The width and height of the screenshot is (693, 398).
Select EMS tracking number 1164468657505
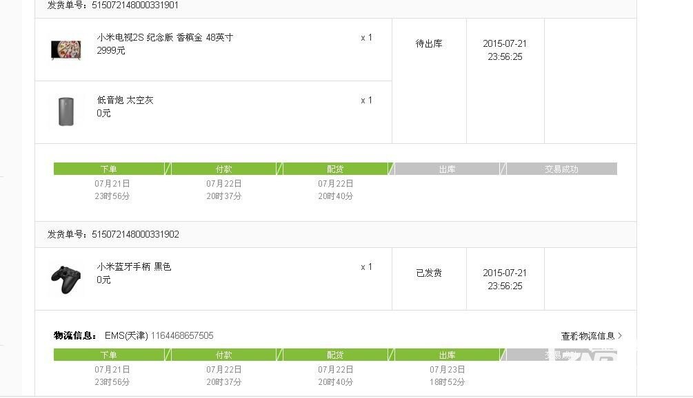[182, 336]
